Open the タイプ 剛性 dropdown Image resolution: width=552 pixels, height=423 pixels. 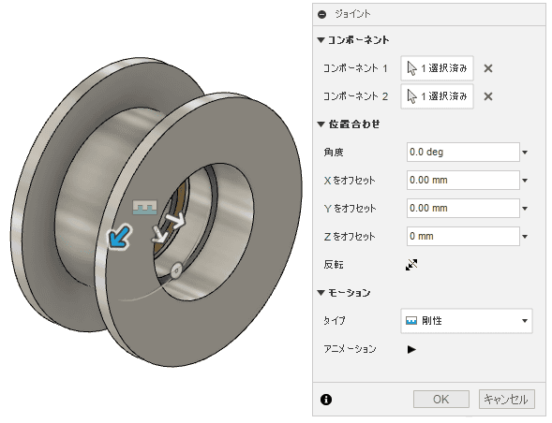pos(467,321)
